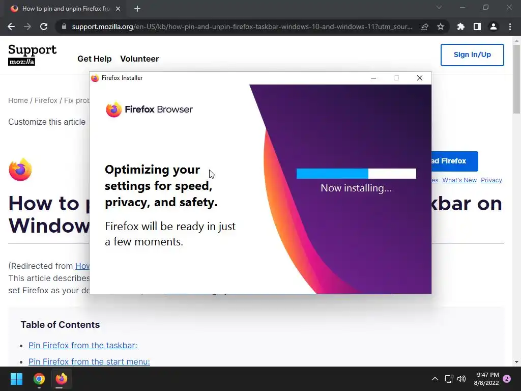
Task: Open a new Chrome tab
Action: [137, 9]
